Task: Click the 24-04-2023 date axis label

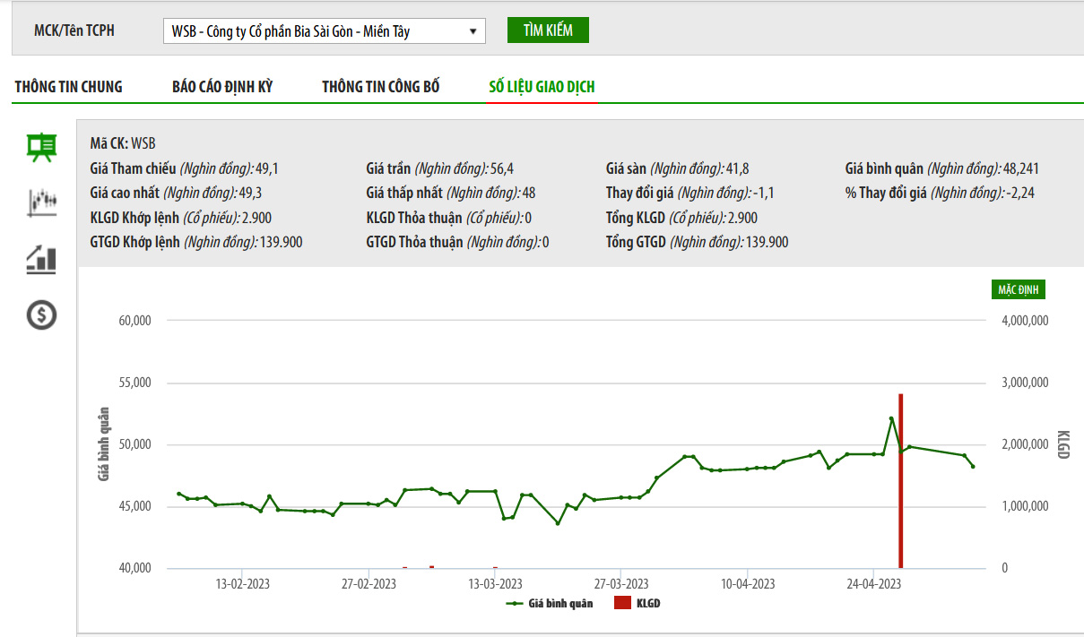Action: click(874, 584)
